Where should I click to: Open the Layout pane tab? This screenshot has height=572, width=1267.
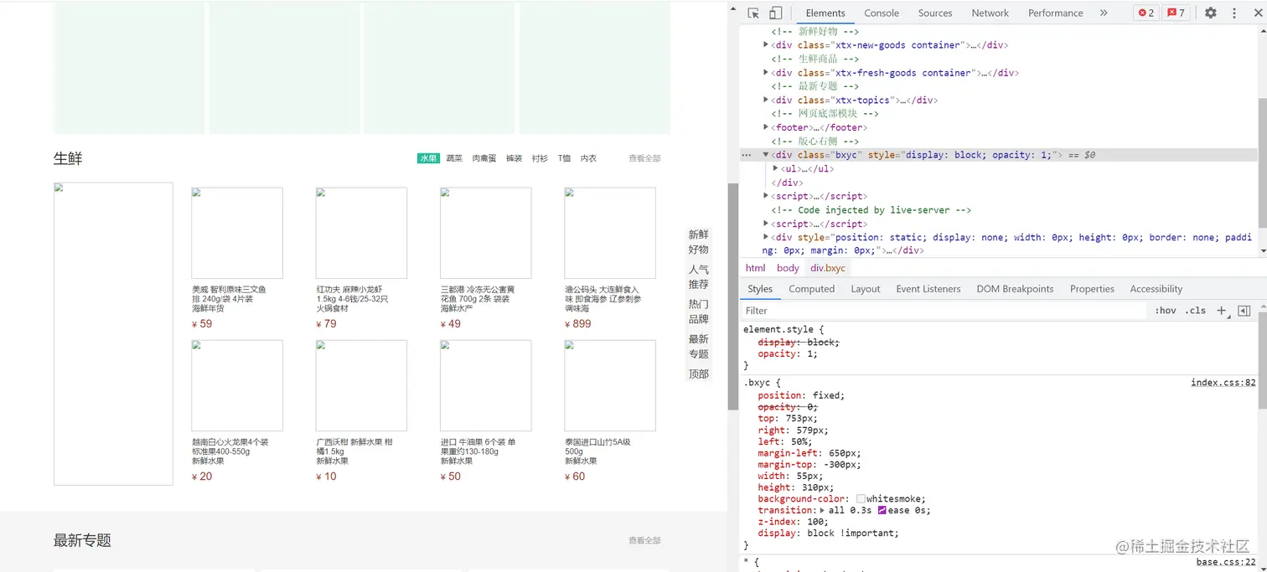866,289
